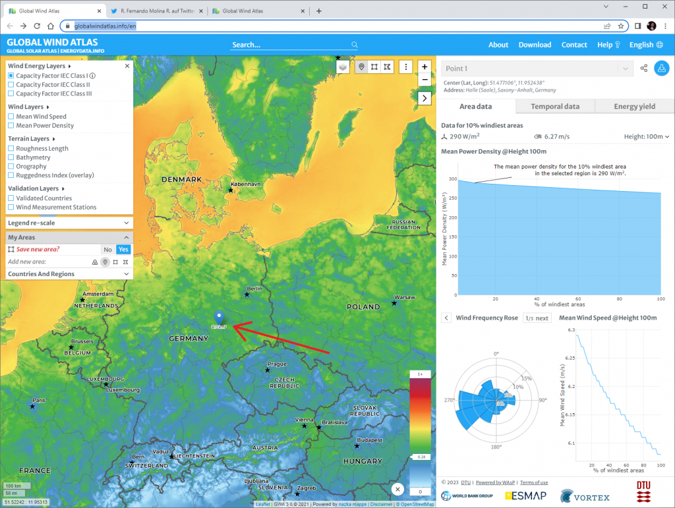Open the three-dot map options menu
Viewport: 675px width, 508px height.
point(406,67)
